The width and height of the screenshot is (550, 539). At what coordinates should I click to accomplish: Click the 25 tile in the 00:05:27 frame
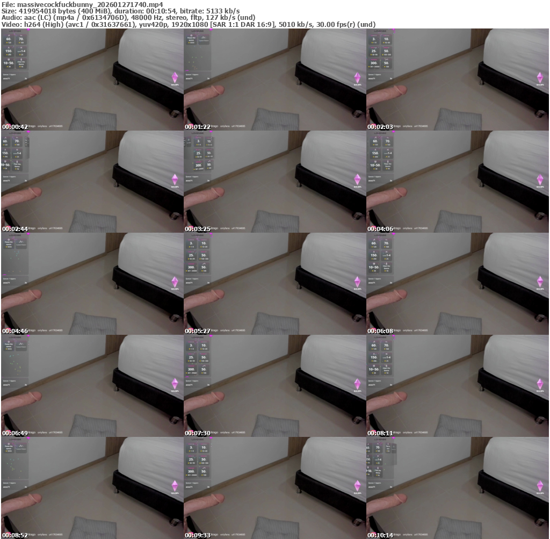[x=191, y=256]
